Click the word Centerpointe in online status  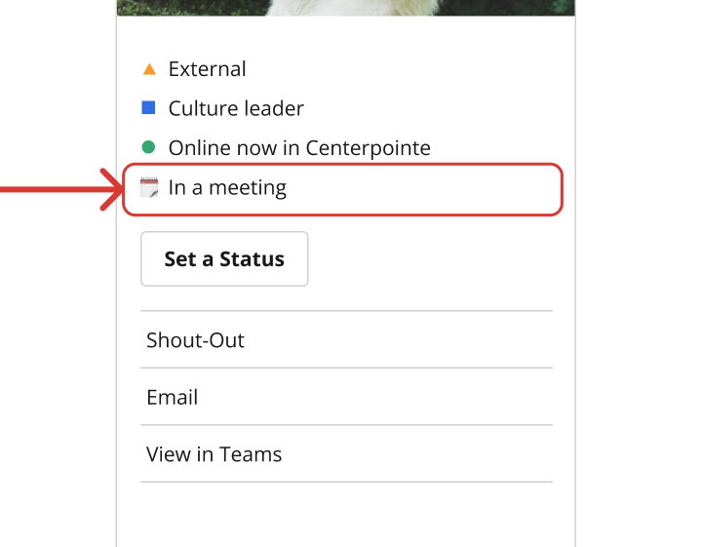pyautogui.click(x=368, y=148)
